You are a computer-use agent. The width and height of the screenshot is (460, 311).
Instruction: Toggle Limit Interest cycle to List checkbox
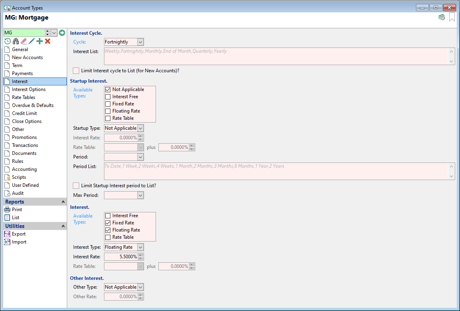76,71
